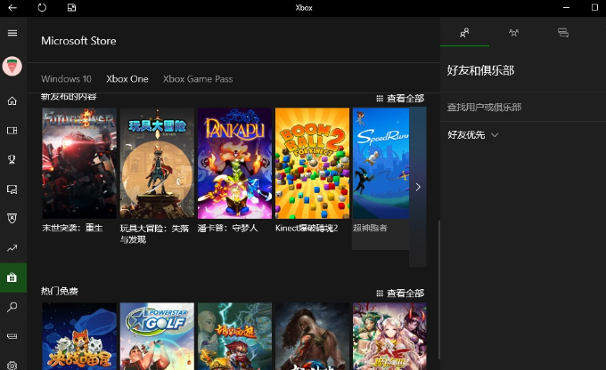Open Settings gear at the sidebar bottom
Viewport: 606px width, 370px height.
point(12,365)
